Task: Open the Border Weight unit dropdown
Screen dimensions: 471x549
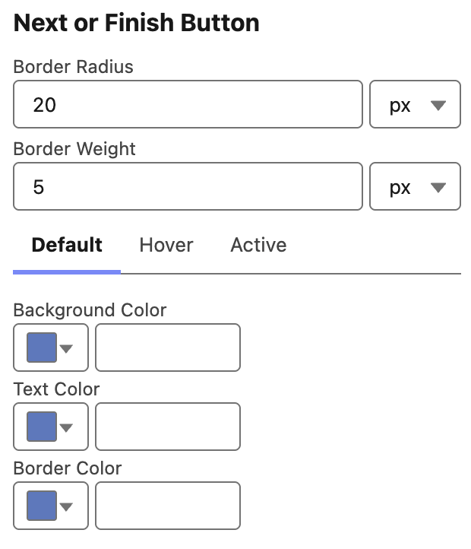Action: [415, 187]
